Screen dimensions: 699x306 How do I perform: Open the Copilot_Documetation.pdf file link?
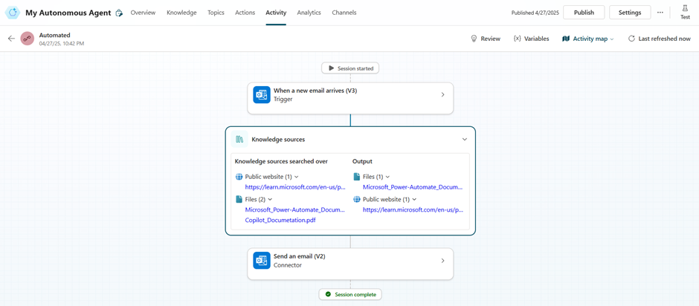(x=280, y=220)
